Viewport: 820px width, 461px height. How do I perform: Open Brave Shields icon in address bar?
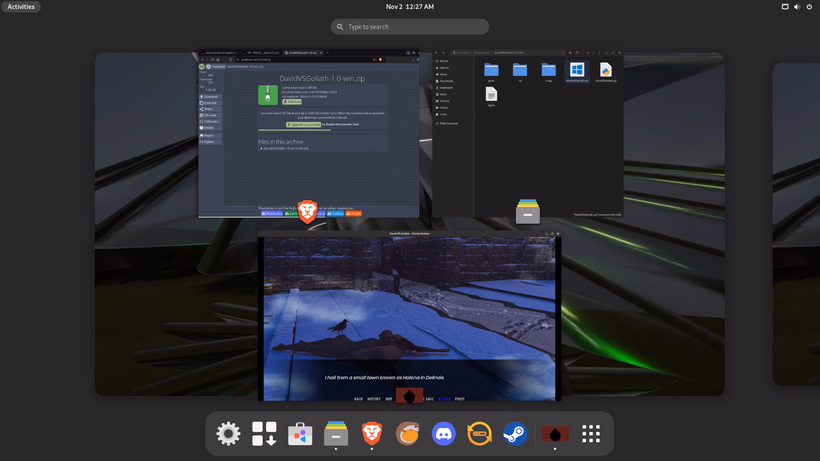[381, 60]
